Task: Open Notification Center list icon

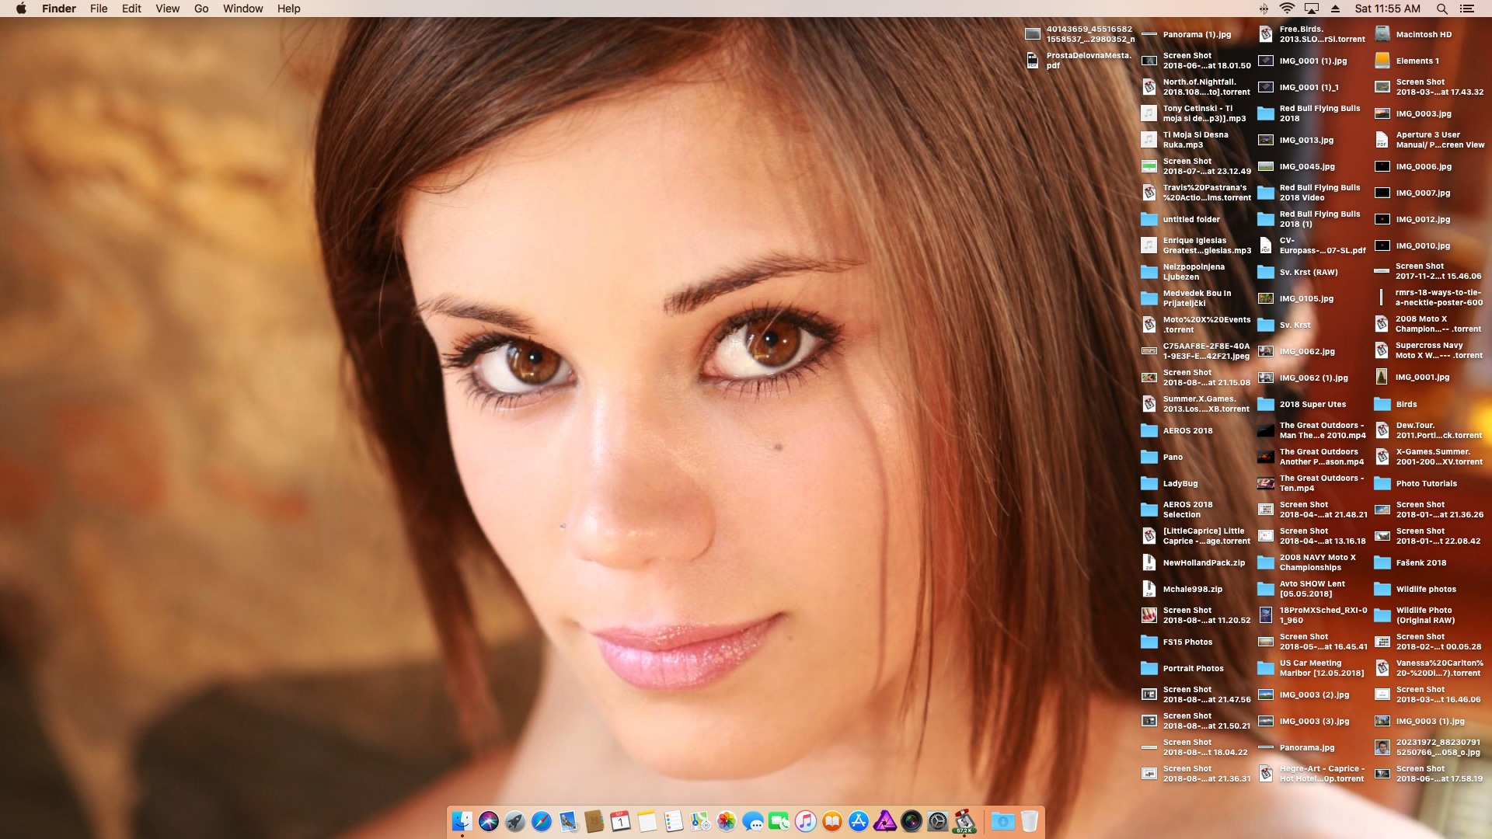Action: (x=1467, y=9)
